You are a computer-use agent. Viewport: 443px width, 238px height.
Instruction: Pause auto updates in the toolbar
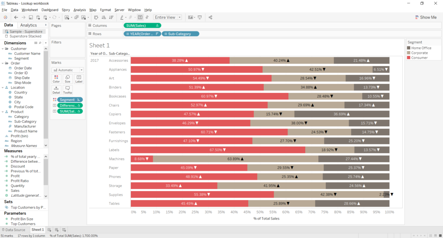pyautogui.click(x=46, y=17)
